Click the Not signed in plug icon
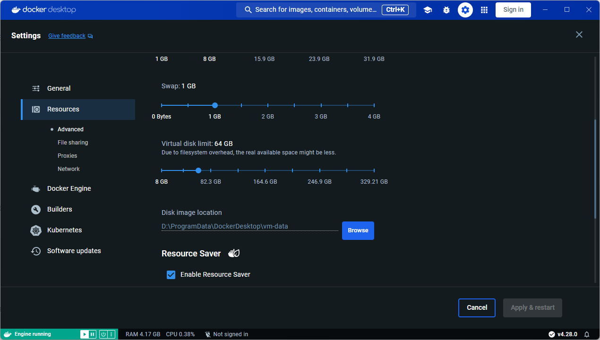This screenshot has width=600, height=340. click(208, 334)
